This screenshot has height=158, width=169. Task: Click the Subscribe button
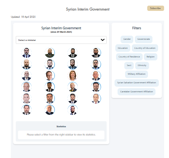coord(155,8)
